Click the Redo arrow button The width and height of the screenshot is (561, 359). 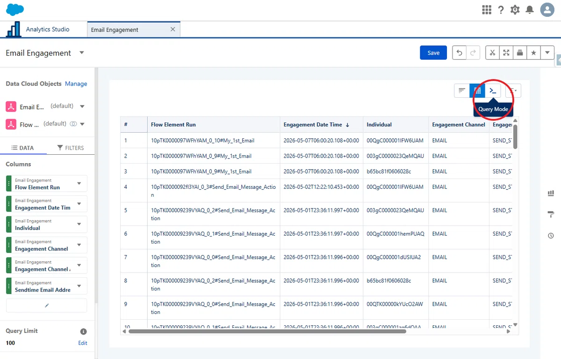[473, 53]
